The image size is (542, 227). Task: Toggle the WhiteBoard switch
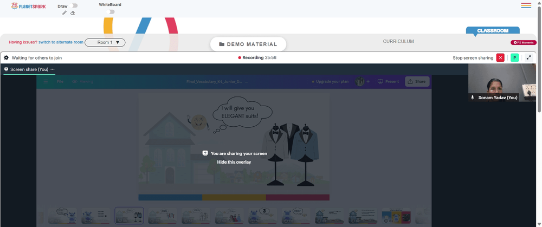point(111,12)
